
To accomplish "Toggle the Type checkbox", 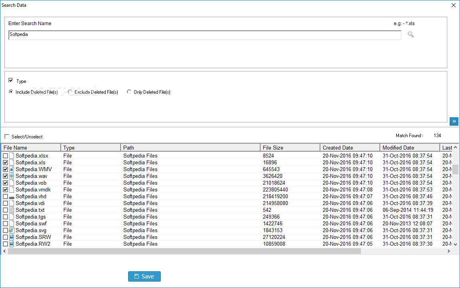I will tap(11, 80).
